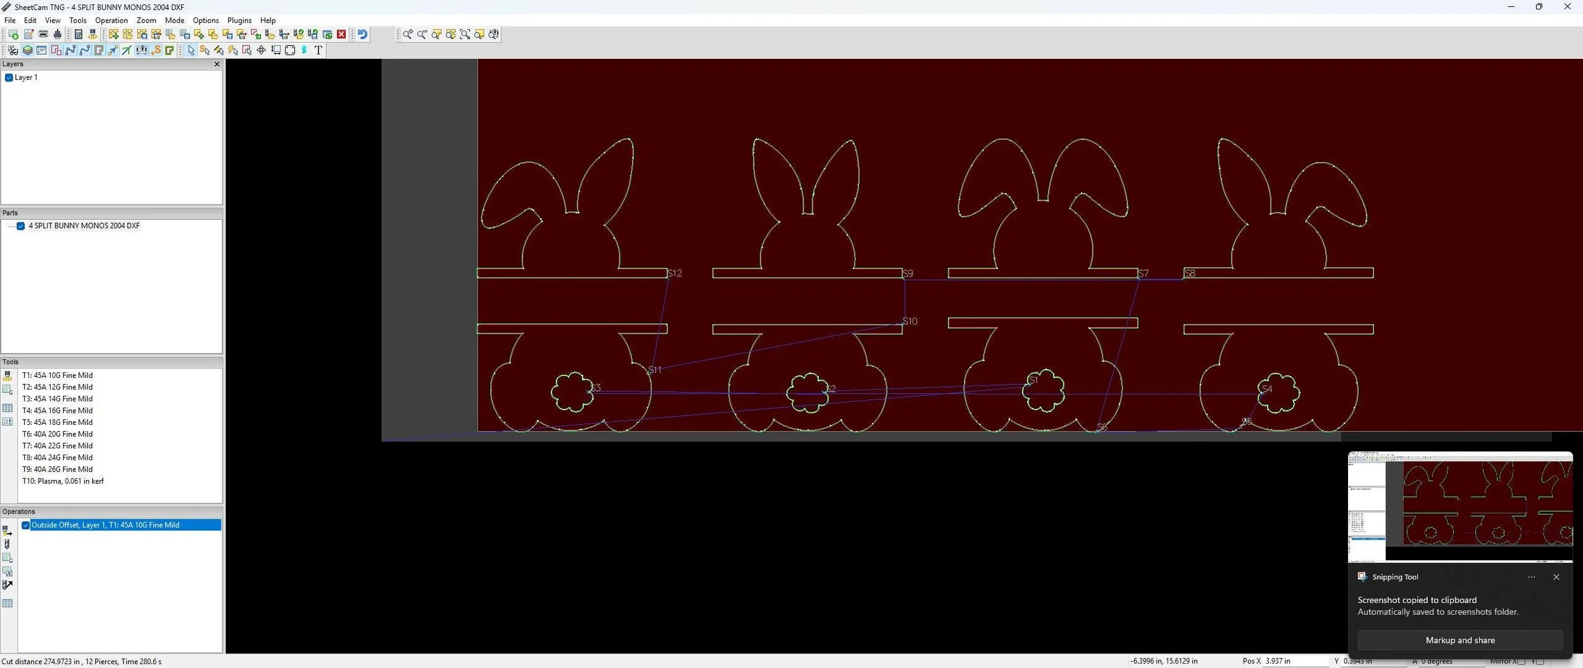Click the red X Delete icon in toolbar
Screen dimensions: 1583x668
click(341, 34)
